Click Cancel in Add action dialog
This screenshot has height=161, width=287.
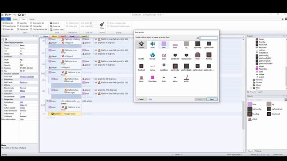tap(141, 99)
